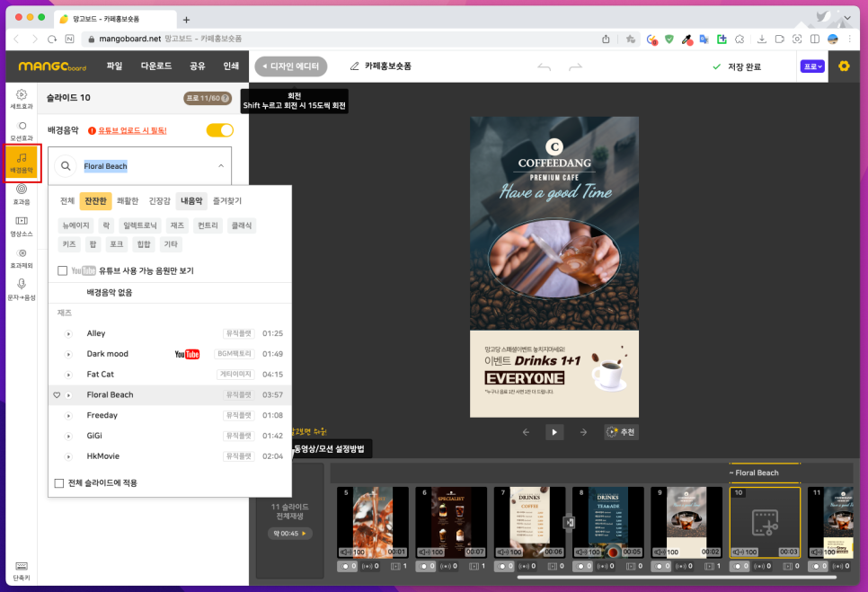Play all slides with 약 00:45 button
Image resolution: width=868 pixels, height=592 pixels.
290,534
